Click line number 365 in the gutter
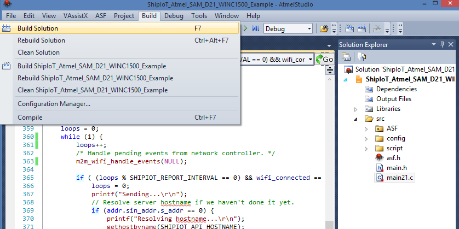The width and height of the screenshot is (459, 229). (x=28, y=178)
